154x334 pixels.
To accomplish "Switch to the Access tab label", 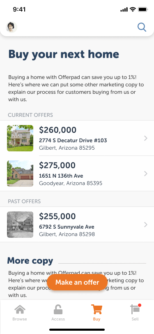I will point(58,319).
